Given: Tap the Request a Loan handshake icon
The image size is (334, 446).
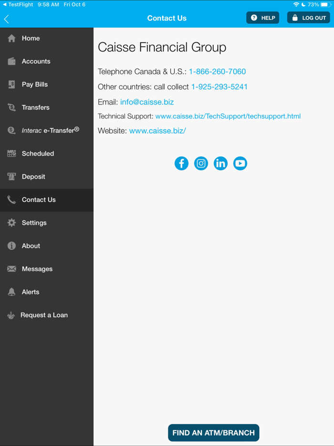Looking at the screenshot, I should click(x=11, y=316).
